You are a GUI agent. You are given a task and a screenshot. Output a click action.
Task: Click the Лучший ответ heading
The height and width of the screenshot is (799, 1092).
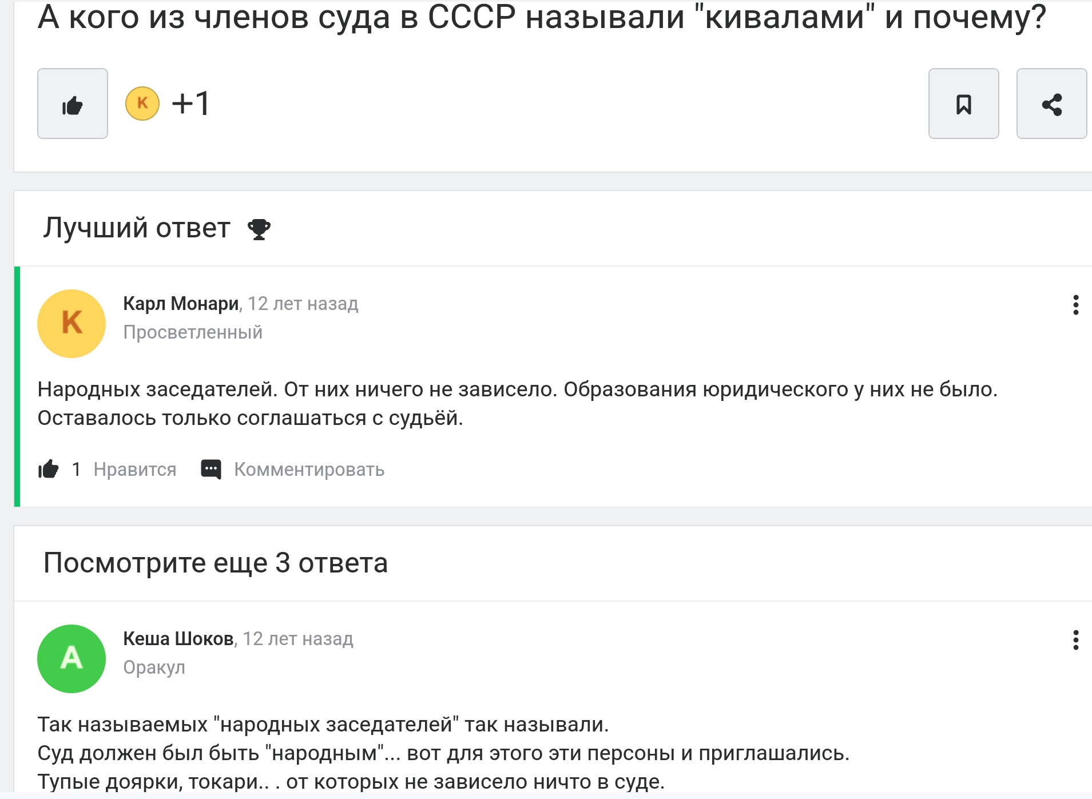coord(137,228)
